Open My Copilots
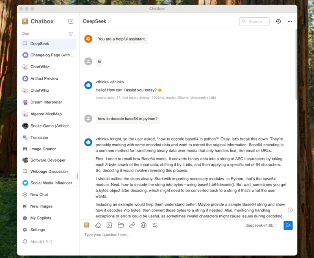314x258 pixels. pyautogui.click(x=48, y=218)
